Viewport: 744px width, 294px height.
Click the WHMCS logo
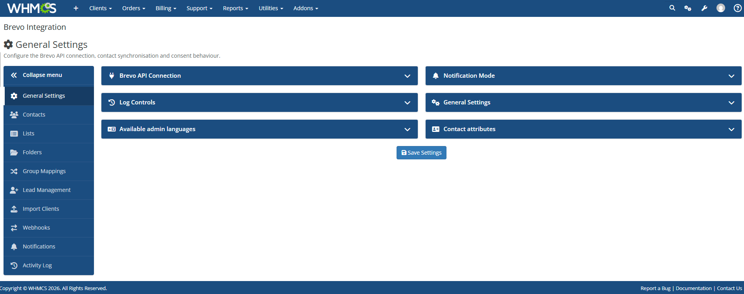pyautogui.click(x=32, y=8)
